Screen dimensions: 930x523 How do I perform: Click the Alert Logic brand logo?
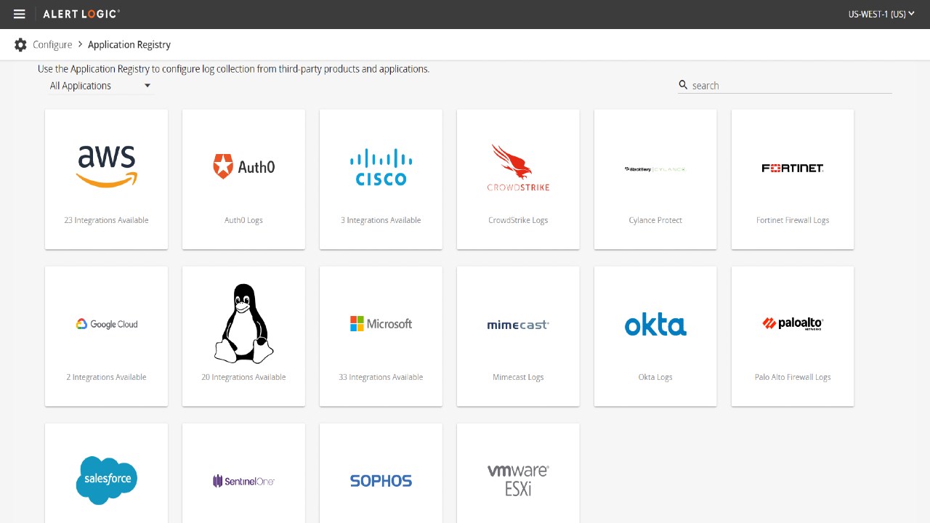tap(81, 14)
